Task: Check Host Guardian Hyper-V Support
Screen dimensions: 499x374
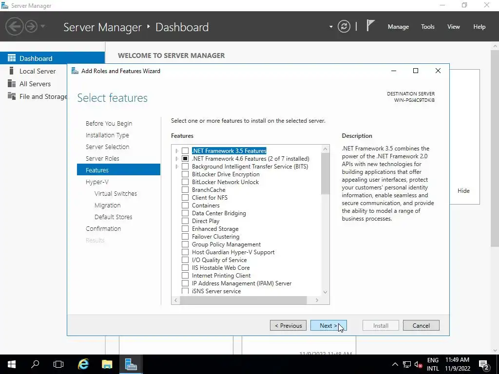Action: (x=185, y=252)
